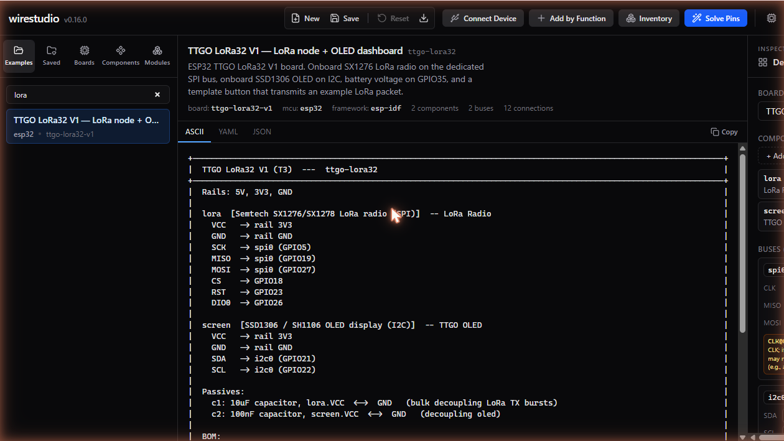Click the 'DIO0 → GPIO26' line

[x=246, y=303]
